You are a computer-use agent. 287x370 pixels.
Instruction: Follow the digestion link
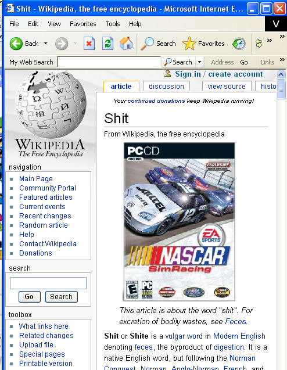pos(229,347)
